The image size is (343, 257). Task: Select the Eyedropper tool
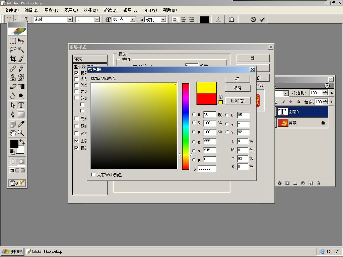tap(21, 124)
